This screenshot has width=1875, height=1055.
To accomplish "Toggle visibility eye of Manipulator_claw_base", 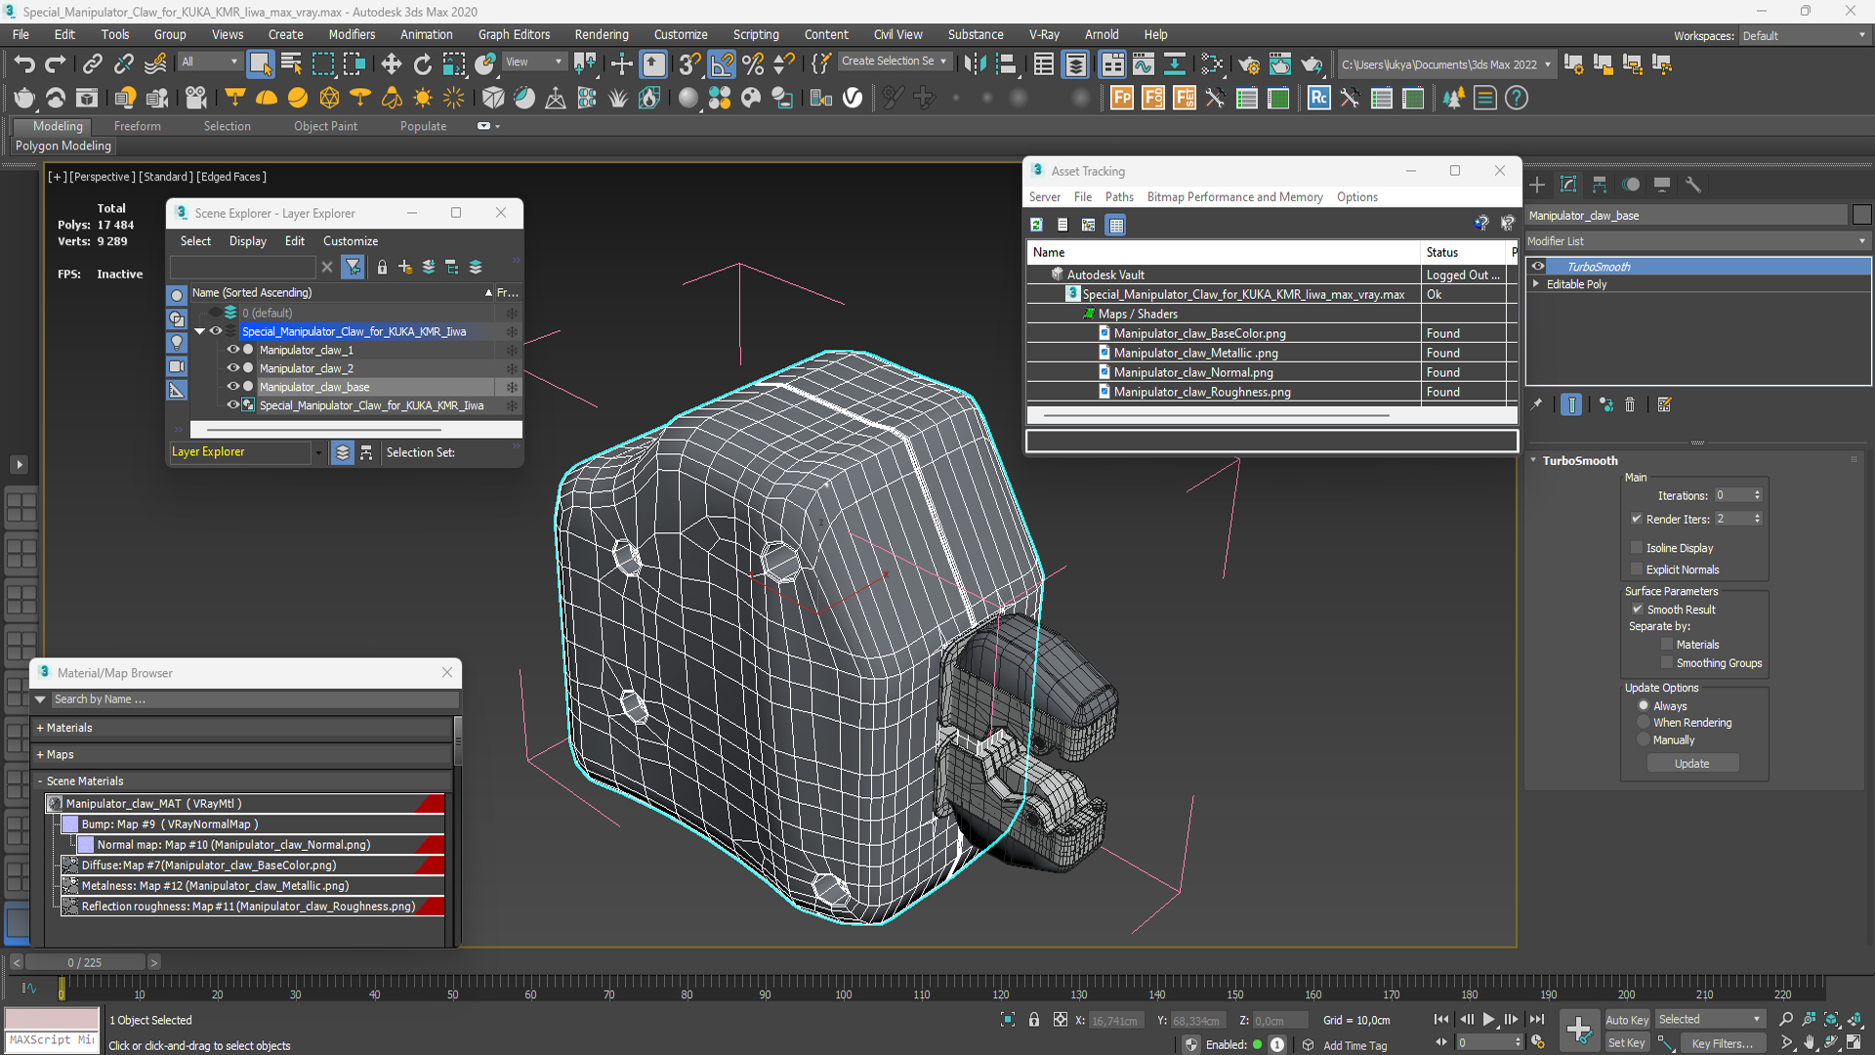I will [x=233, y=387].
